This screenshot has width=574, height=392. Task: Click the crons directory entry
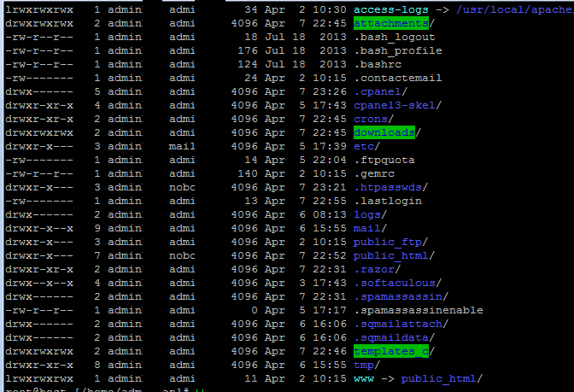[x=371, y=119]
